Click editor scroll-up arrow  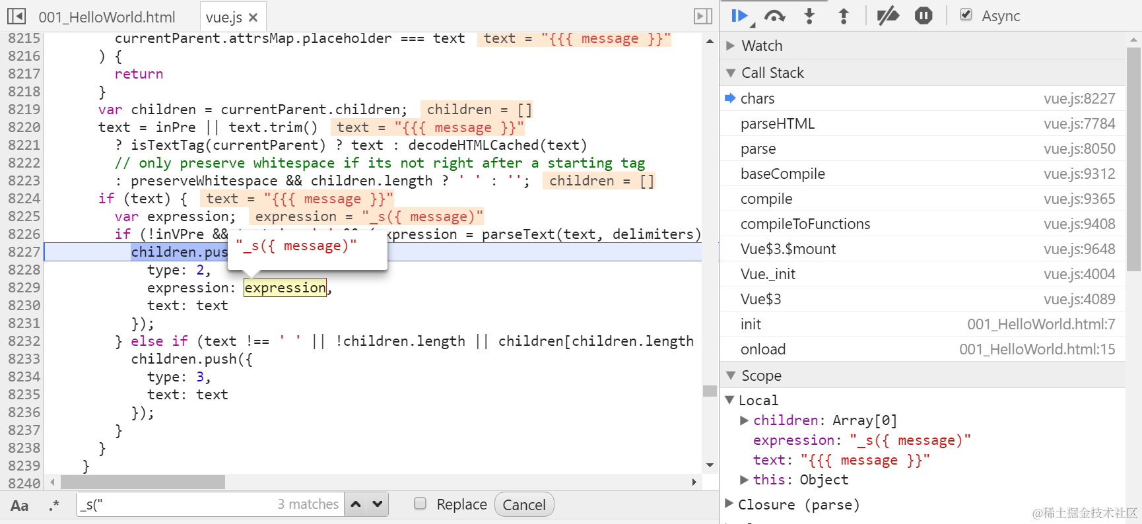click(x=710, y=41)
